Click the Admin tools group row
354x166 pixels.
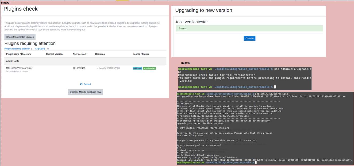coord(85,61)
